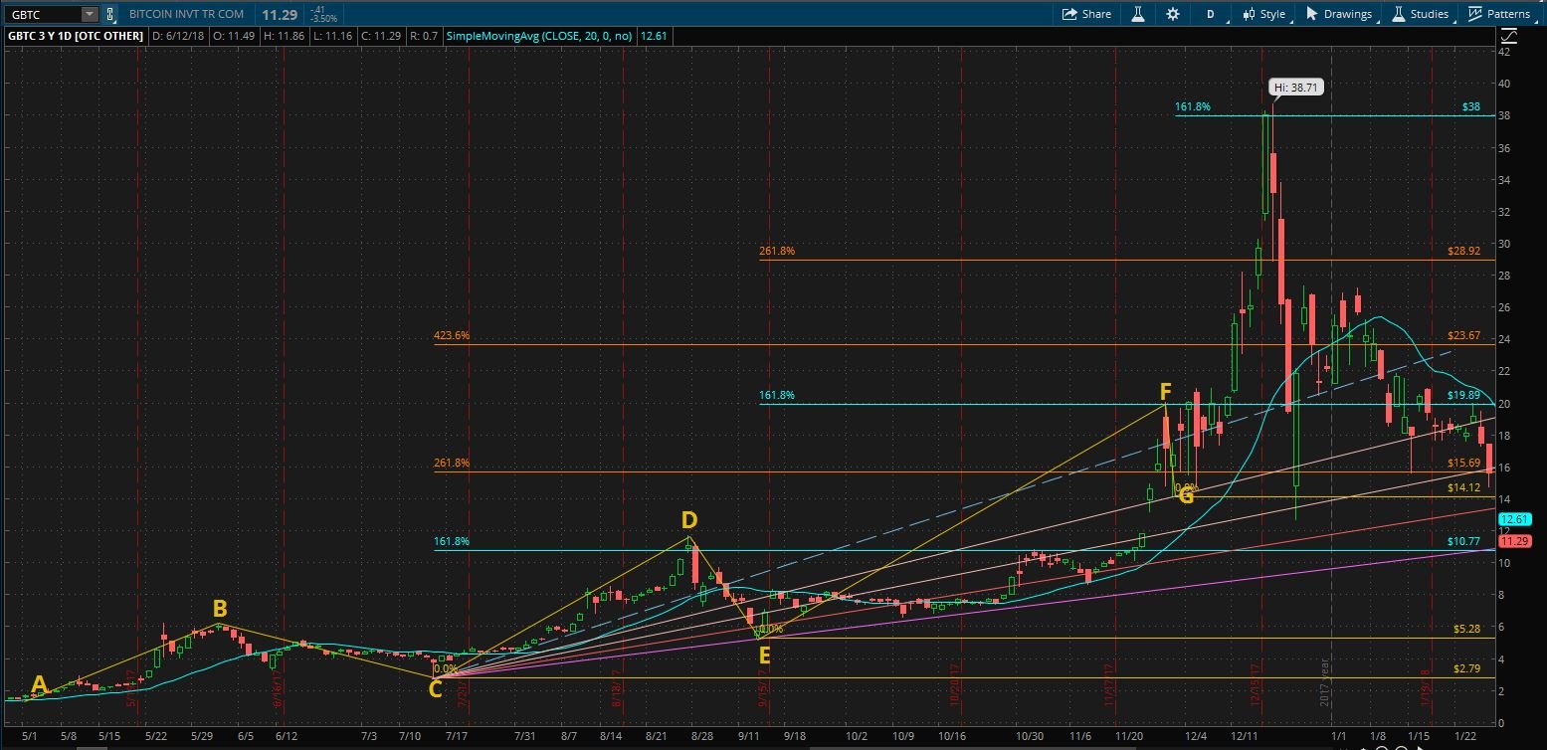Select the $5.28 level label
Screen dimensions: 1547x750
(x=1467, y=629)
